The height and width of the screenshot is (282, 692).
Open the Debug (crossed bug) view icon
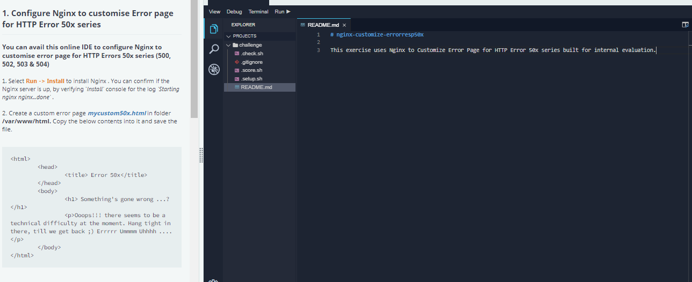214,69
